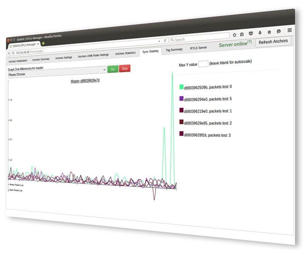The width and height of the screenshot is (308, 255).
Task: Go back with the browser back arrow
Action: (9, 53)
